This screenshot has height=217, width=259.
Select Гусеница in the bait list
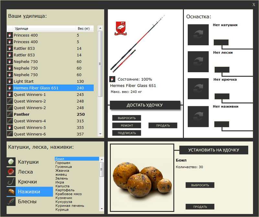77,166
